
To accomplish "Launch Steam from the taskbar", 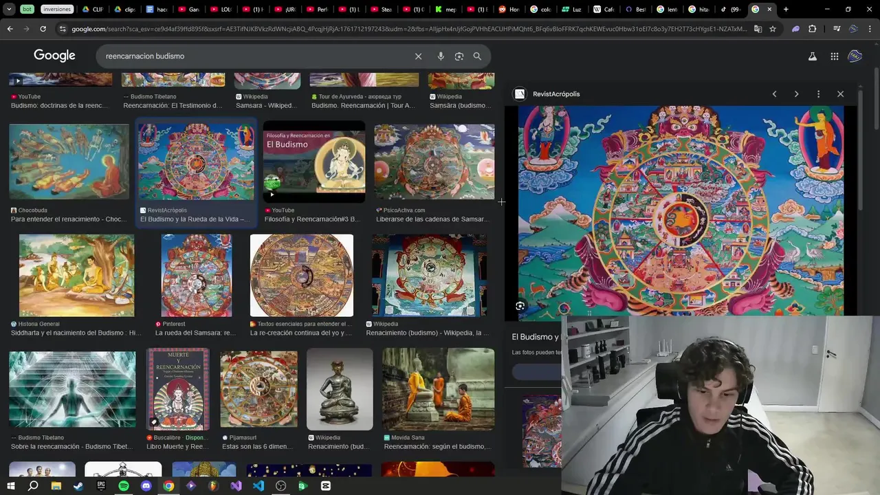I will pos(78,486).
